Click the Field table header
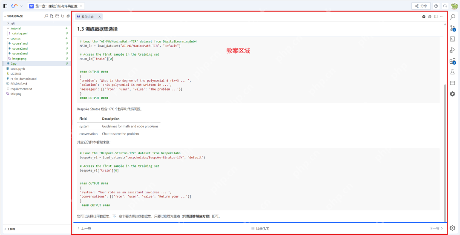This screenshot has width=460, height=235. click(x=83, y=119)
